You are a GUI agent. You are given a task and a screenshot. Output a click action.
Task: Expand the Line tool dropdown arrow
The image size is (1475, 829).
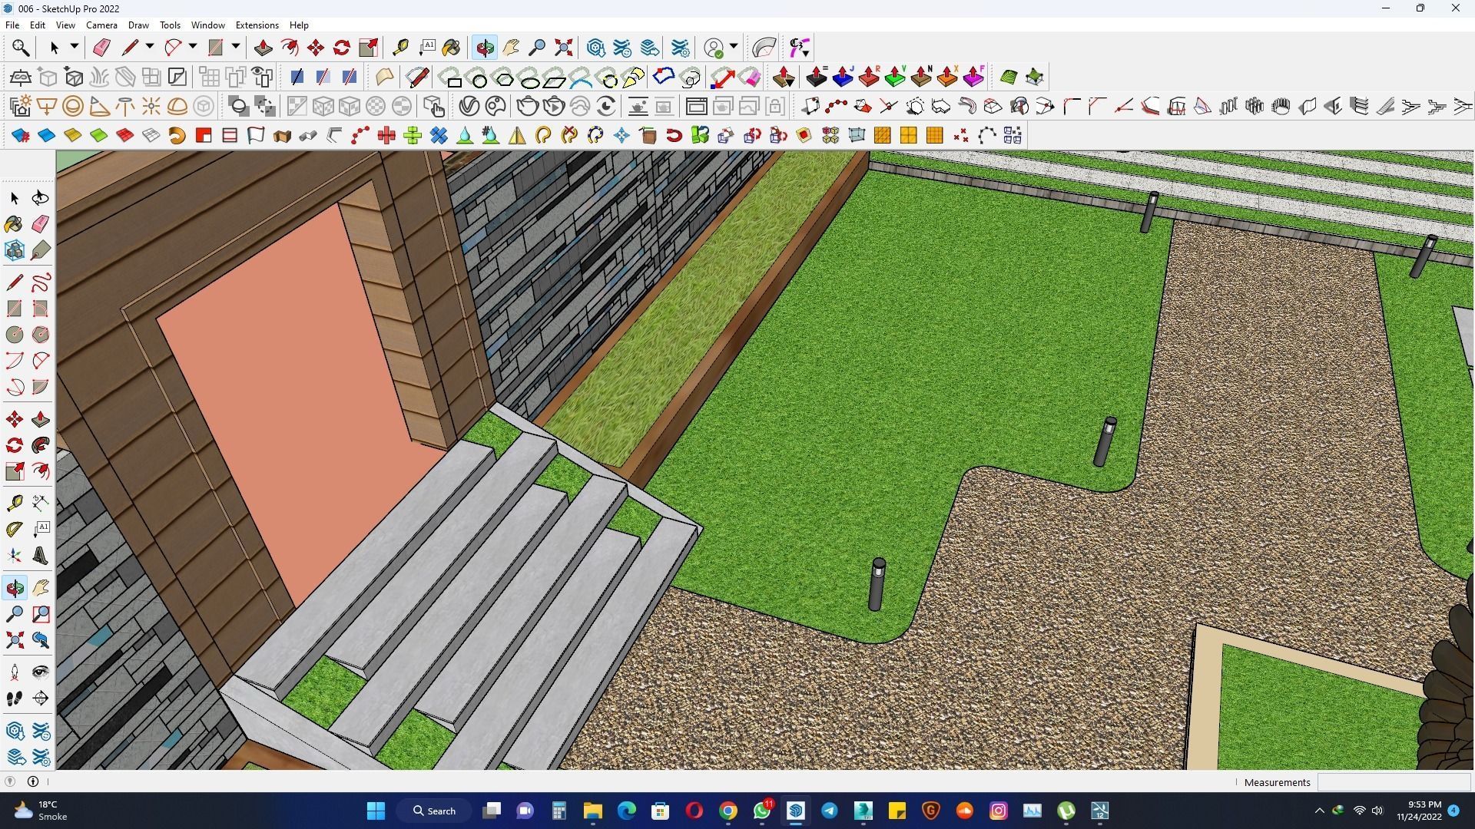click(x=150, y=47)
